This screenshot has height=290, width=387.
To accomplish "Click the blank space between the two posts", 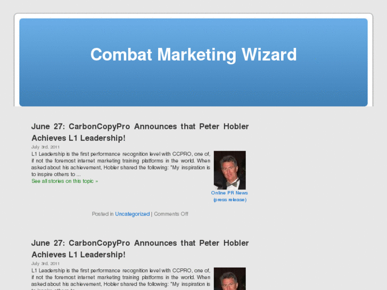I will pos(140,228).
